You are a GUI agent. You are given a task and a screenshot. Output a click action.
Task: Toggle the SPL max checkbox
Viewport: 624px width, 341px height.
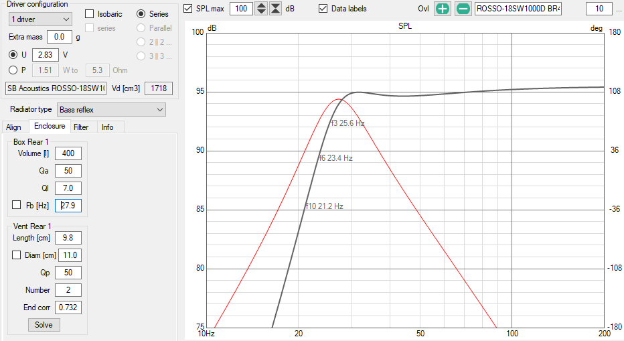pos(188,8)
